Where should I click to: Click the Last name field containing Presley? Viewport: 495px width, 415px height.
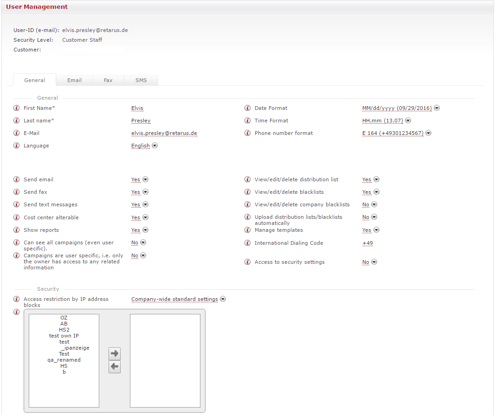(141, 121)
